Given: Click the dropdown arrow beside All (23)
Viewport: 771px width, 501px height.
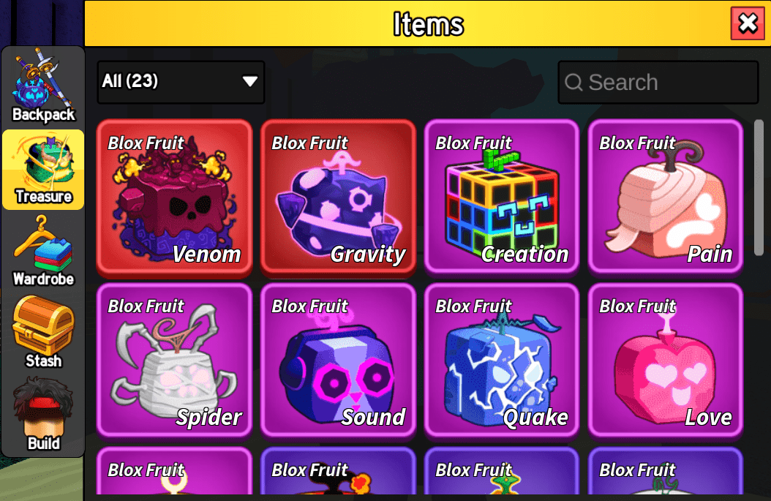Looking at the screenshot, I should point(249,81).
